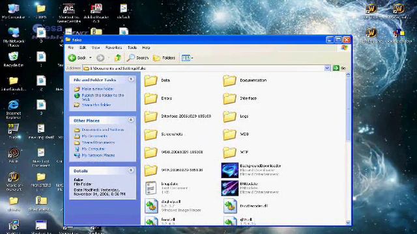Toggle the Folders pane button
The height and width of the screenshot is (234, 417).
(164, 58)
